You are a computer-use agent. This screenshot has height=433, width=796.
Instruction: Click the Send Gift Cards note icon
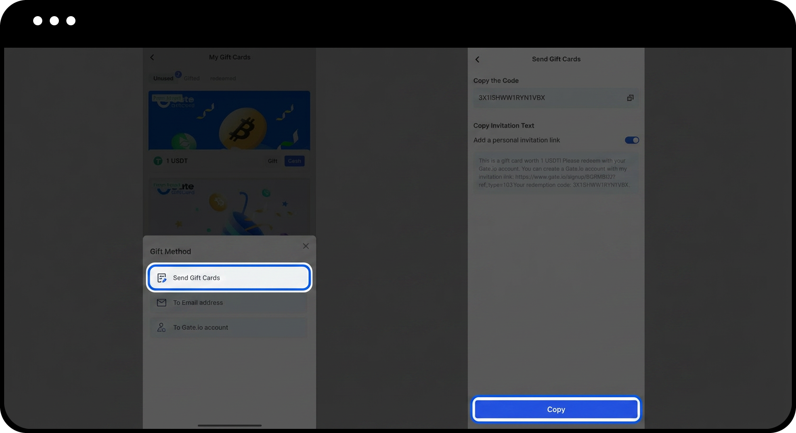click(x=162, y=278)
